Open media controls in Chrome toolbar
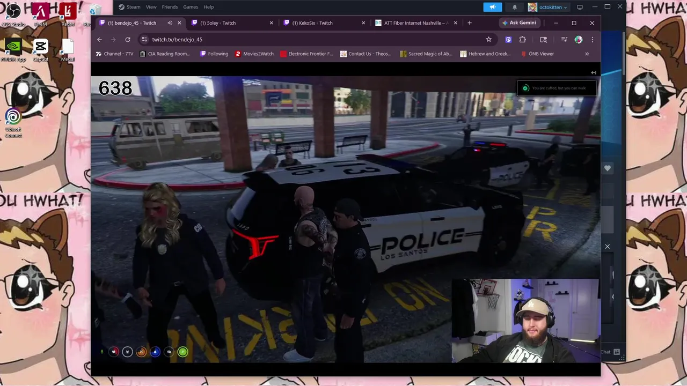This screenshot has width=687, height=386. 564,40
